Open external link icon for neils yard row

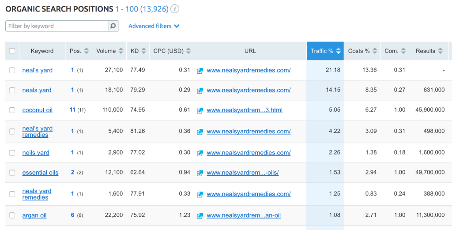coord(200,153)
